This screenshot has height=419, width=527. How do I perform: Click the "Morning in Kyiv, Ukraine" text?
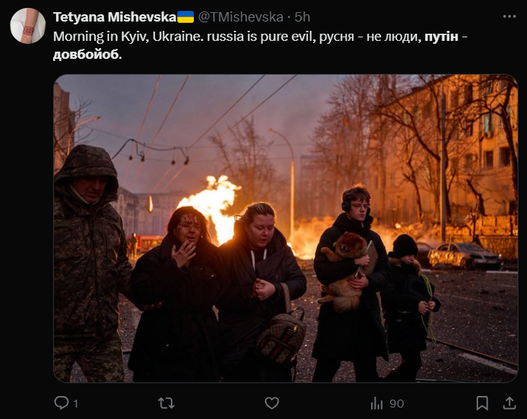pyautogui.click(x=127, y=37)
